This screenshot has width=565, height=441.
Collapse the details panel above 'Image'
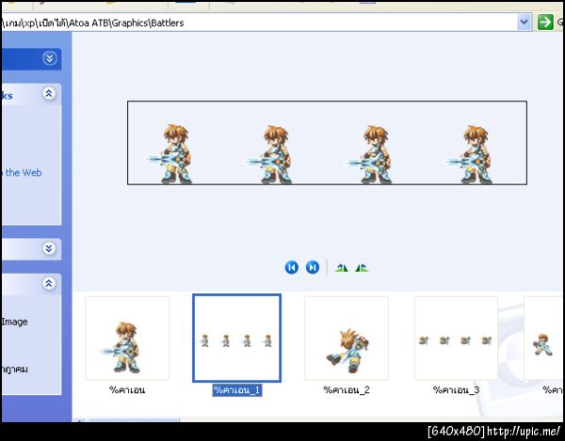pyautogui.click(x=49, y=283)
